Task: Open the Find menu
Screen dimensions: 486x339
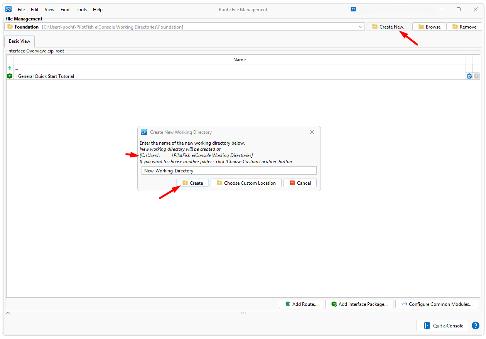Action: [x=65, y=9]
